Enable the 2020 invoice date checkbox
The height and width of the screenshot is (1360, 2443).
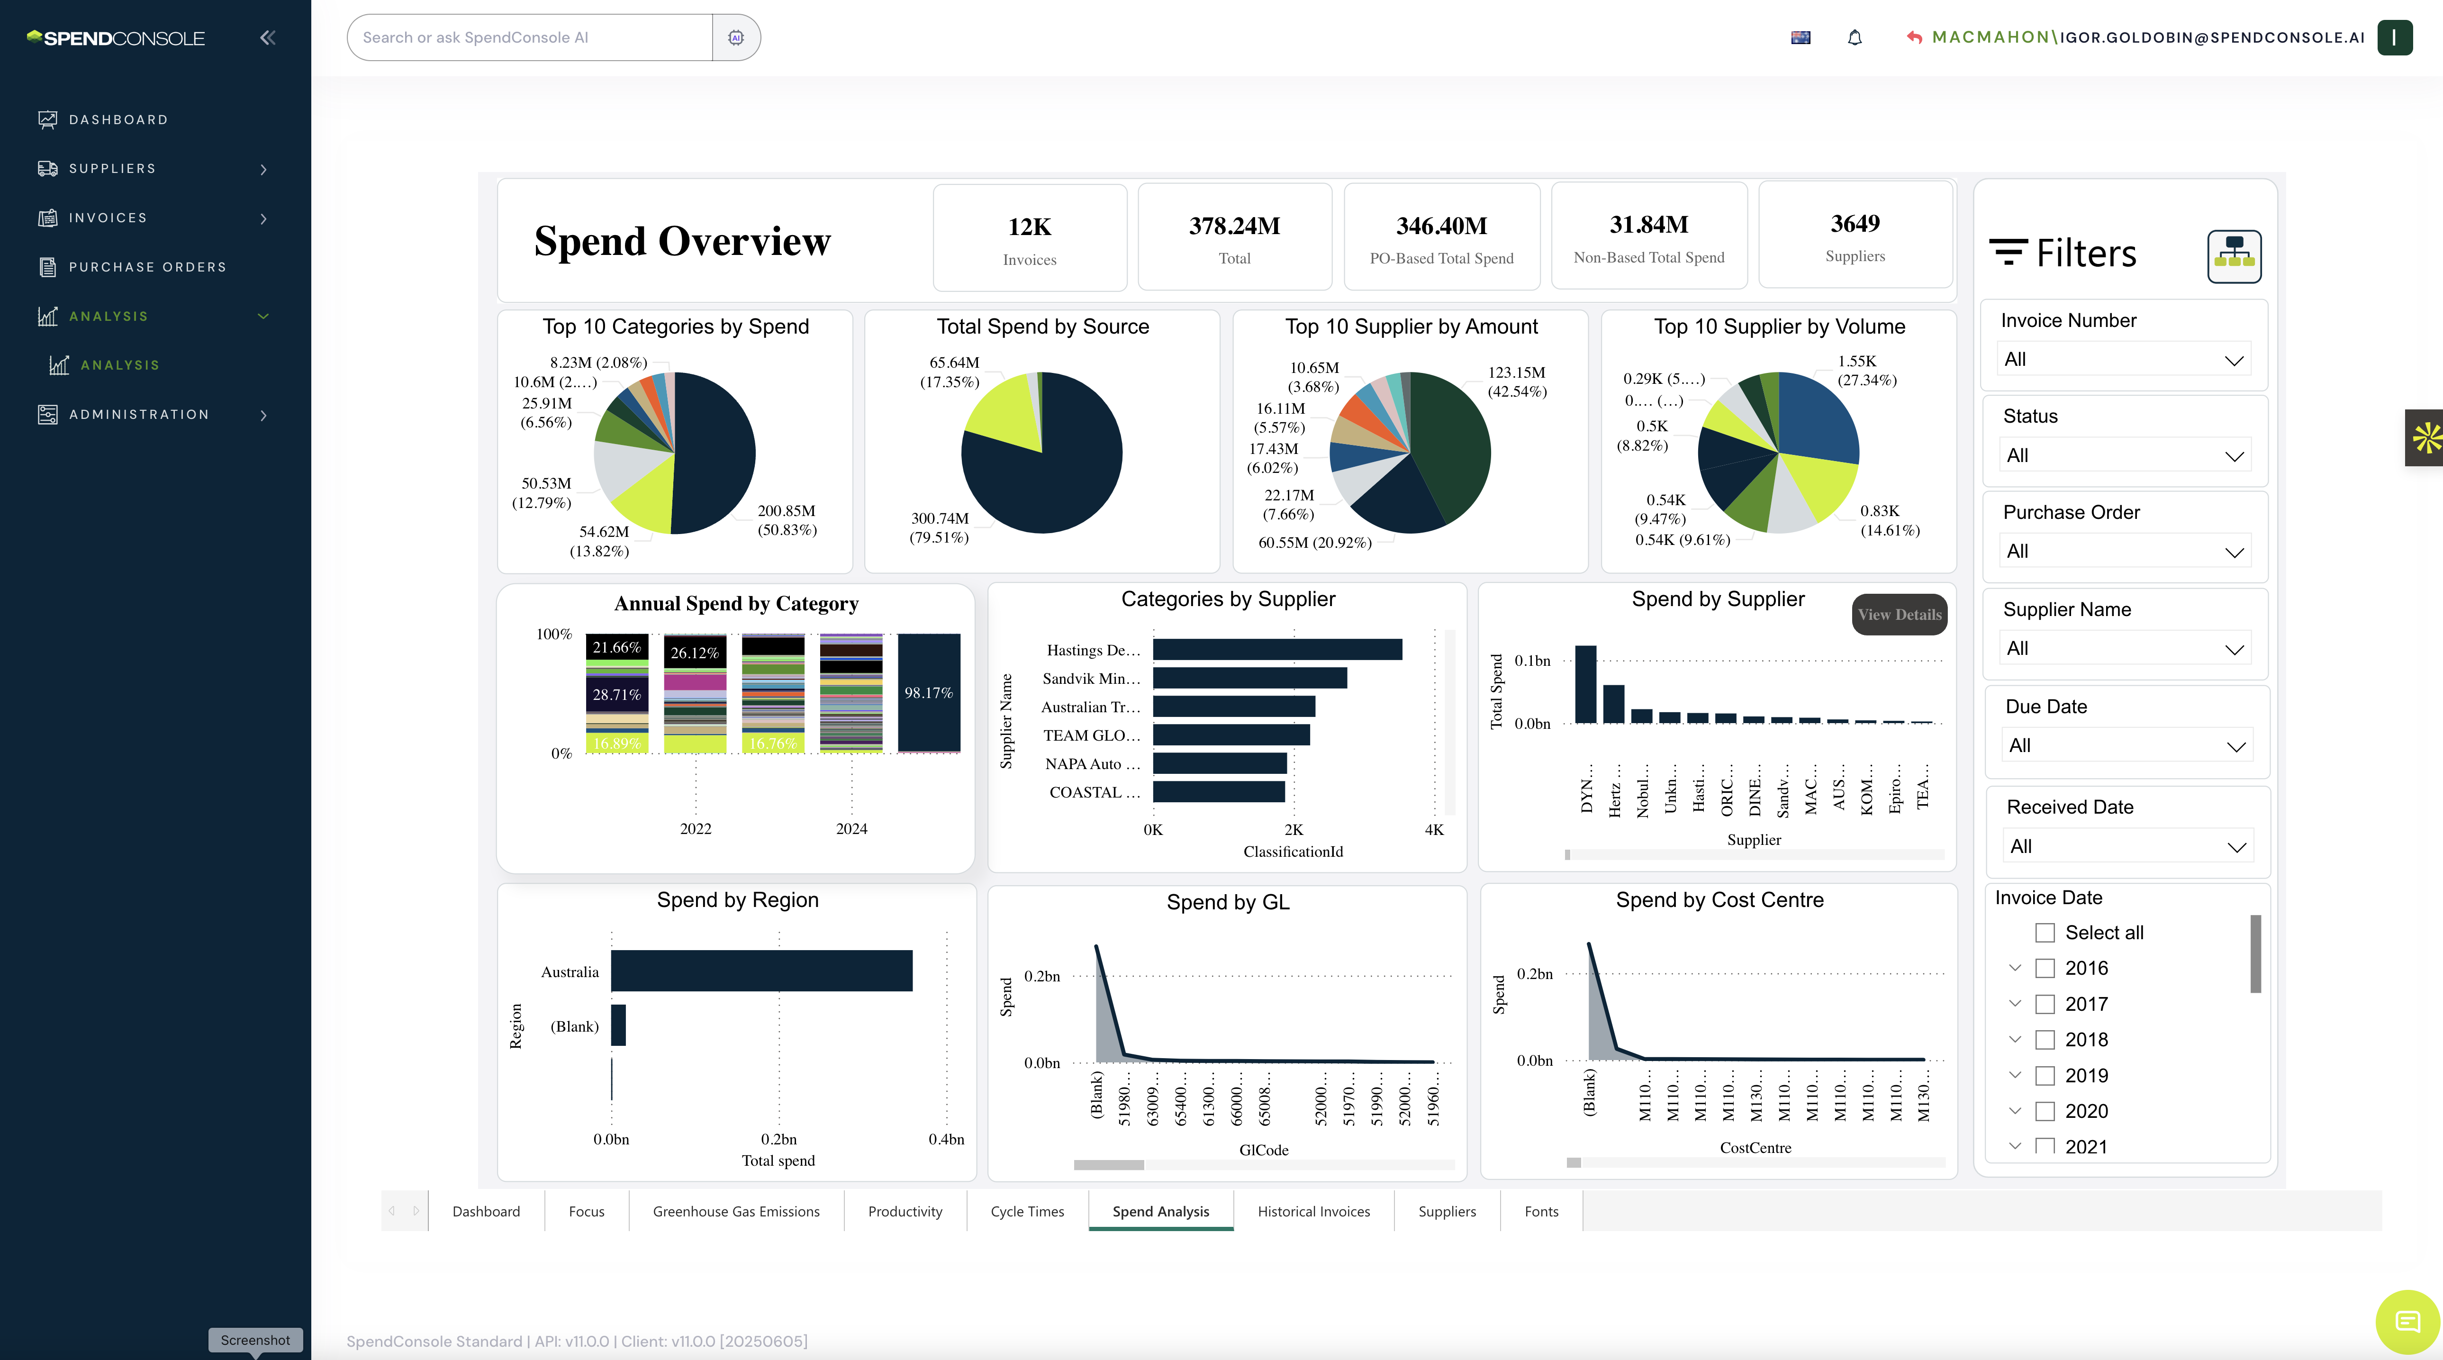[x=2045, y=1112]
